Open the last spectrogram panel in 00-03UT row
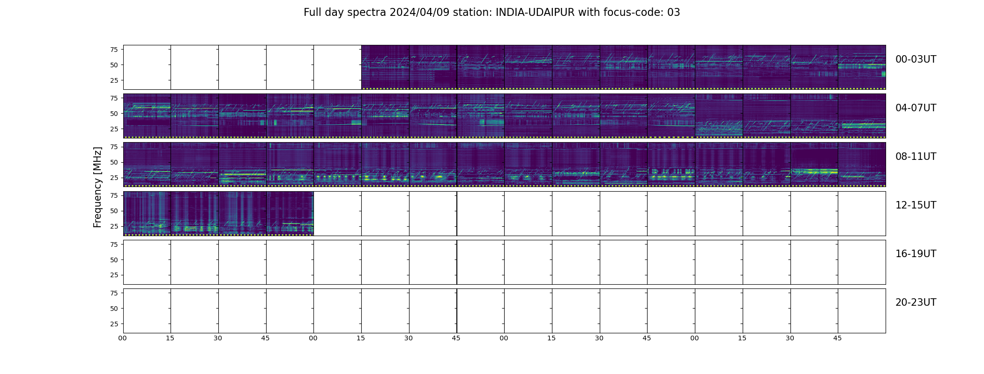Screen dimensions: 984x374 click(862, 67)
